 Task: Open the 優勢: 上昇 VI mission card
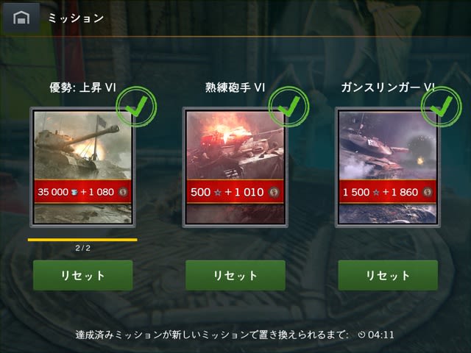coord(83,167)
